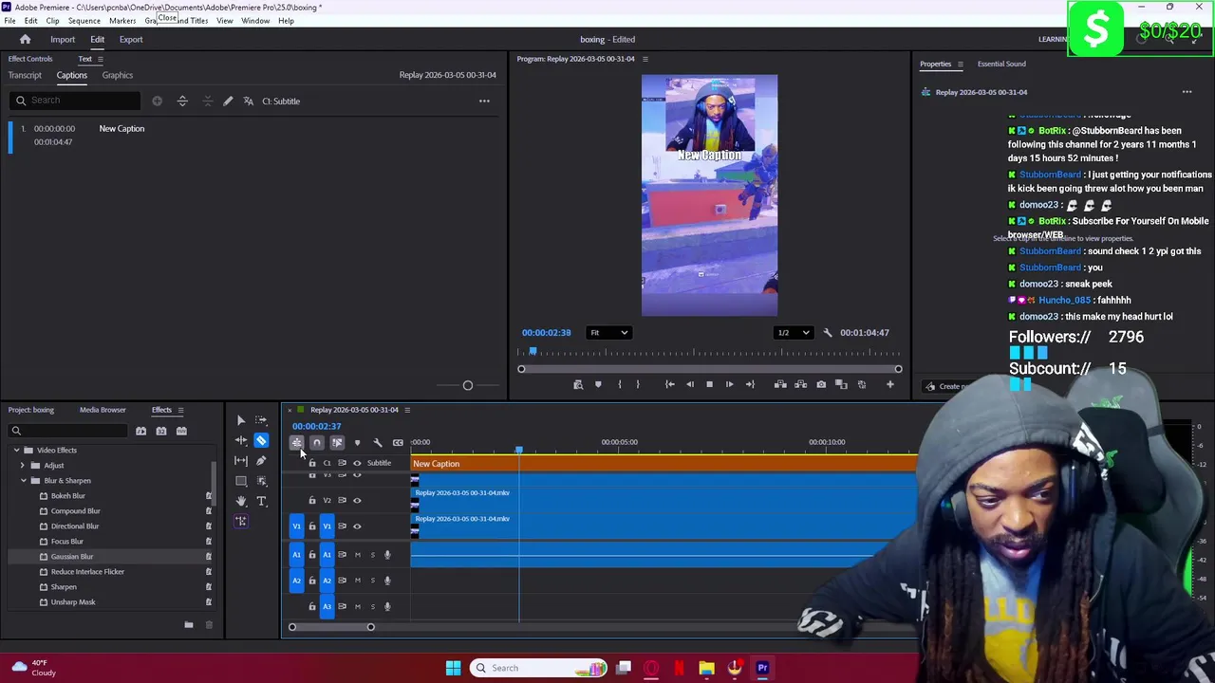Viewport: 1215px width, 683px height.
Task: Stop playback in Program Monitor
Action: [x=709, y=384]
